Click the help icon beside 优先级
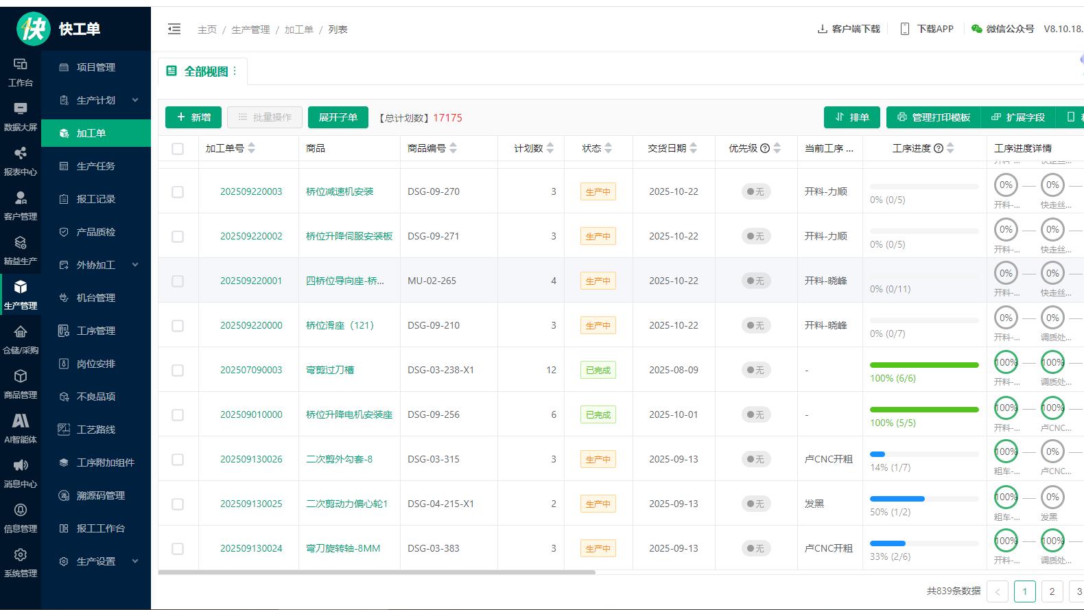1084x610 pixels. (x=765, y=148)
